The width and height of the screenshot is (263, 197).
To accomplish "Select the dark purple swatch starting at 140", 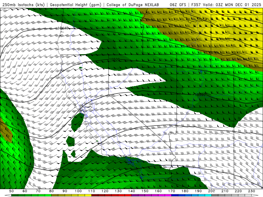I will pyautogui.click(x=135, y=195).
